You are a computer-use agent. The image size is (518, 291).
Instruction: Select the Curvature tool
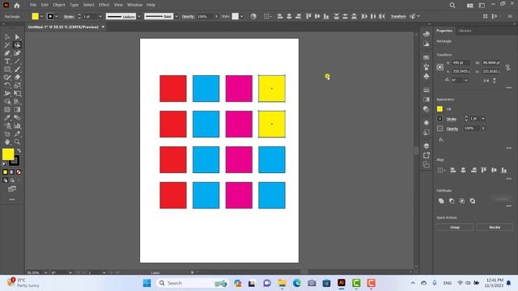17,53
